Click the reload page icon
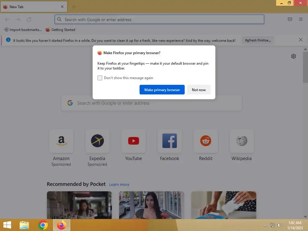 [x=29, y=20]
